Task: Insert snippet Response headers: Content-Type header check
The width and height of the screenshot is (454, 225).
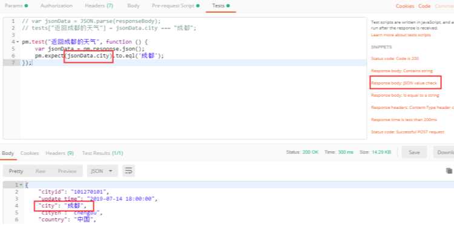Action: click(x=412, y=107)
